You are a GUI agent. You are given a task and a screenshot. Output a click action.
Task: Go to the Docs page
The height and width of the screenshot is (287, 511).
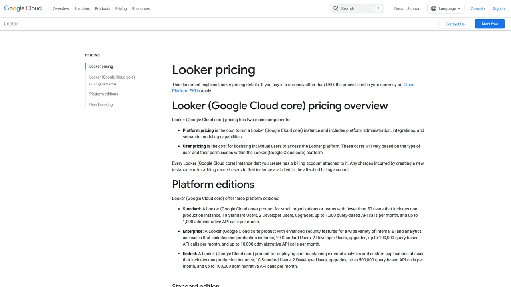398,8
